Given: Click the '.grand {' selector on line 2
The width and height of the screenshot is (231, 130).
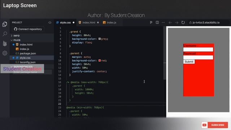Looking at the screenshot, I should (75, 31).
